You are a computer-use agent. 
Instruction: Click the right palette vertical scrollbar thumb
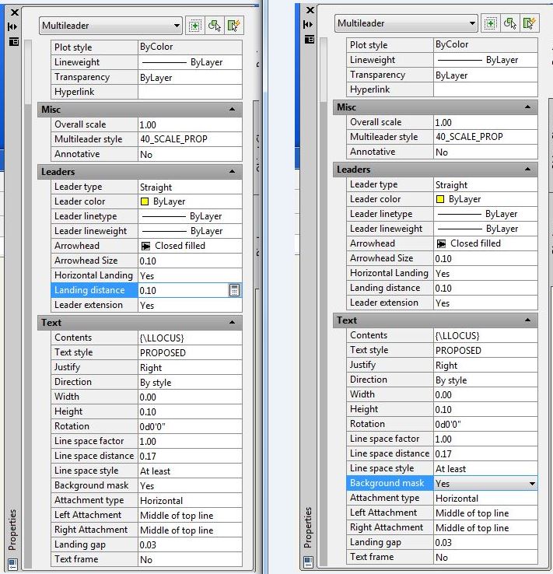pos(324,68)
